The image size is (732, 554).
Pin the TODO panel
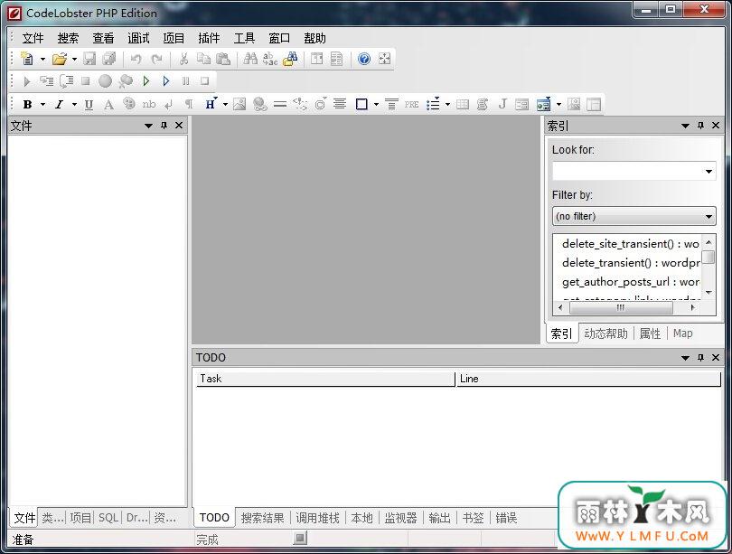[700, 358]
